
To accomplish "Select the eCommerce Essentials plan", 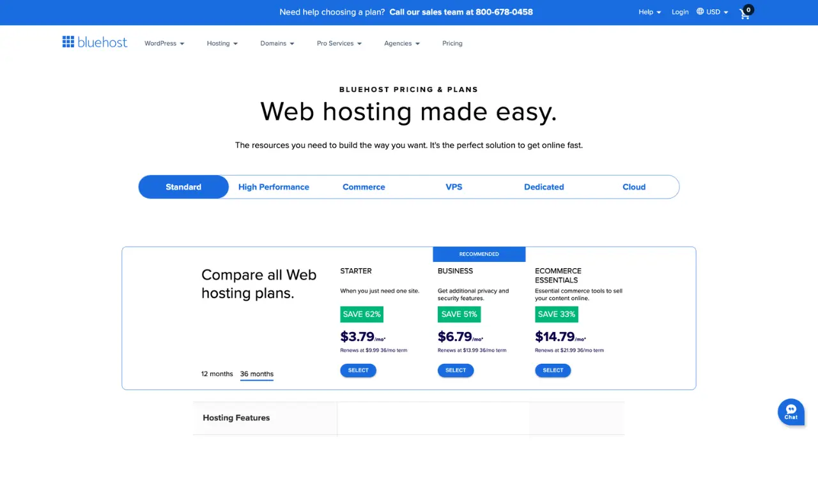I will 553,370.
